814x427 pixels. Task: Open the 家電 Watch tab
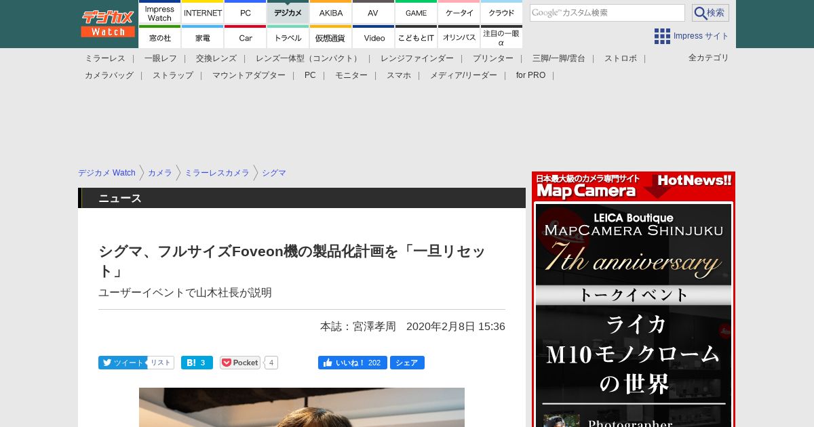(x=203, y=37)
